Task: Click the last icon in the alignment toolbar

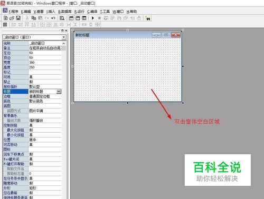Action: (97, 25)
